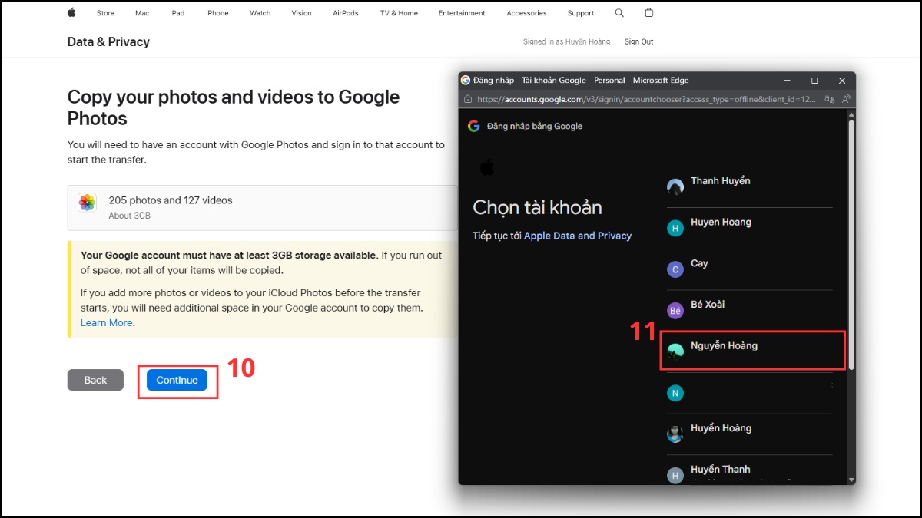Click the About 3GB text
This screenshot has width=922, height=518.
pos(130,216)
